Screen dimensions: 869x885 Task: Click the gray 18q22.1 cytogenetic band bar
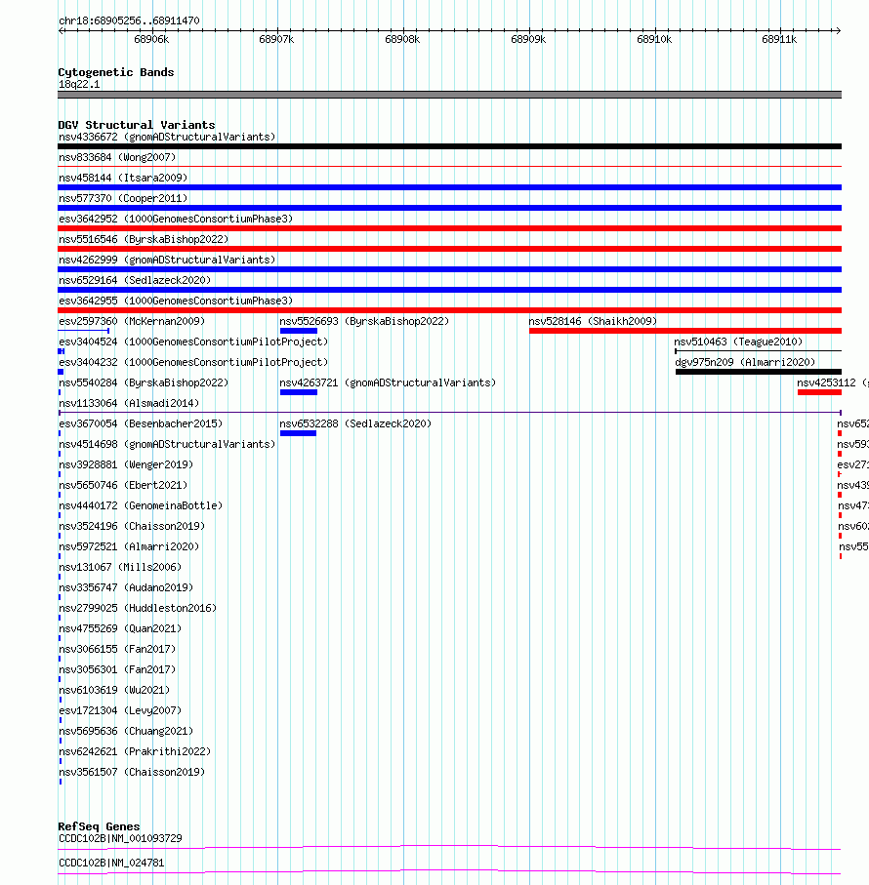point(449,95)
